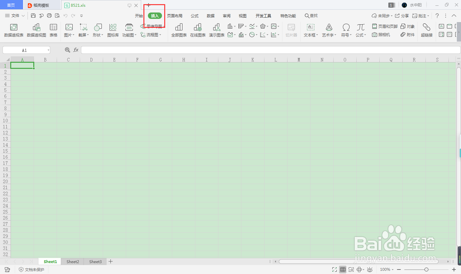
Task: Click the 照相机 camera tool
Action: point(381,35)
